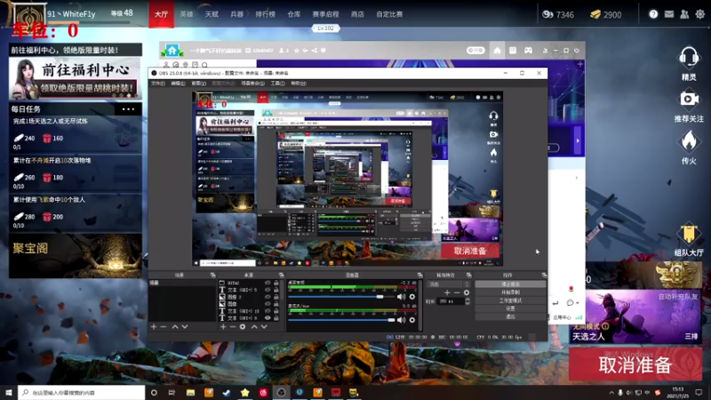The image size is (711, 400).
Task: Toggle the lock on the first source row
Action: coord(276,283)
